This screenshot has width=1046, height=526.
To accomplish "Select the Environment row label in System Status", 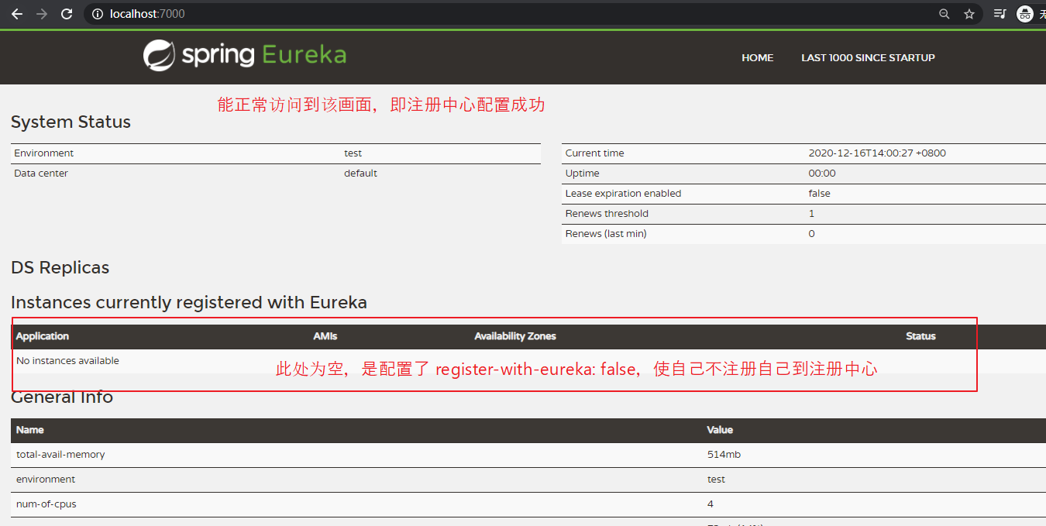I will pos(44,153).
